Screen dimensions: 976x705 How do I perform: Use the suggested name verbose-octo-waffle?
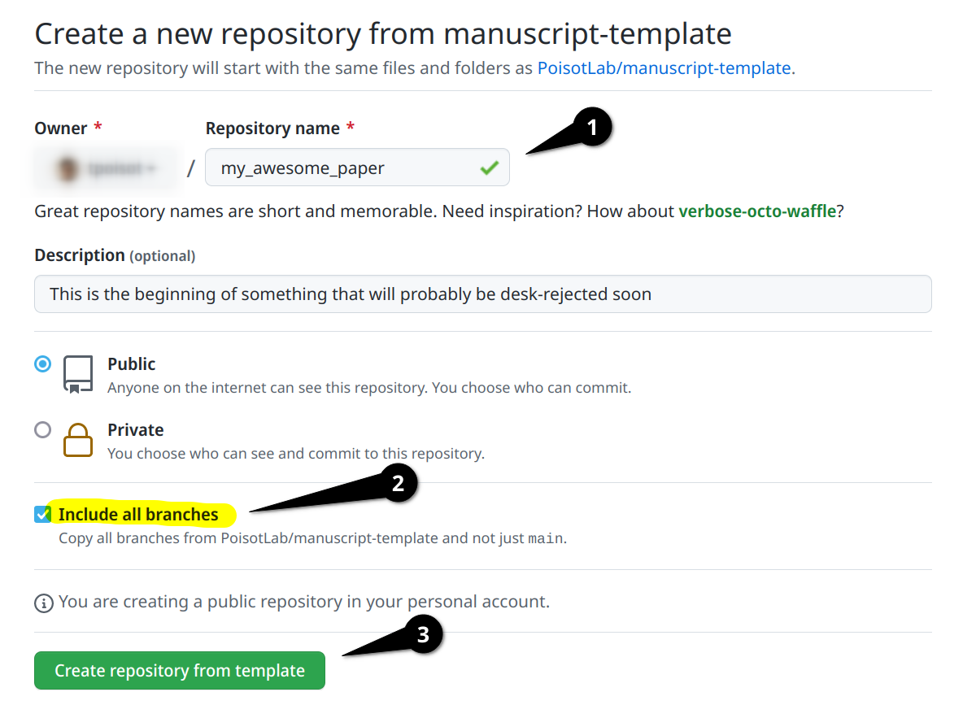click(757, 211)
